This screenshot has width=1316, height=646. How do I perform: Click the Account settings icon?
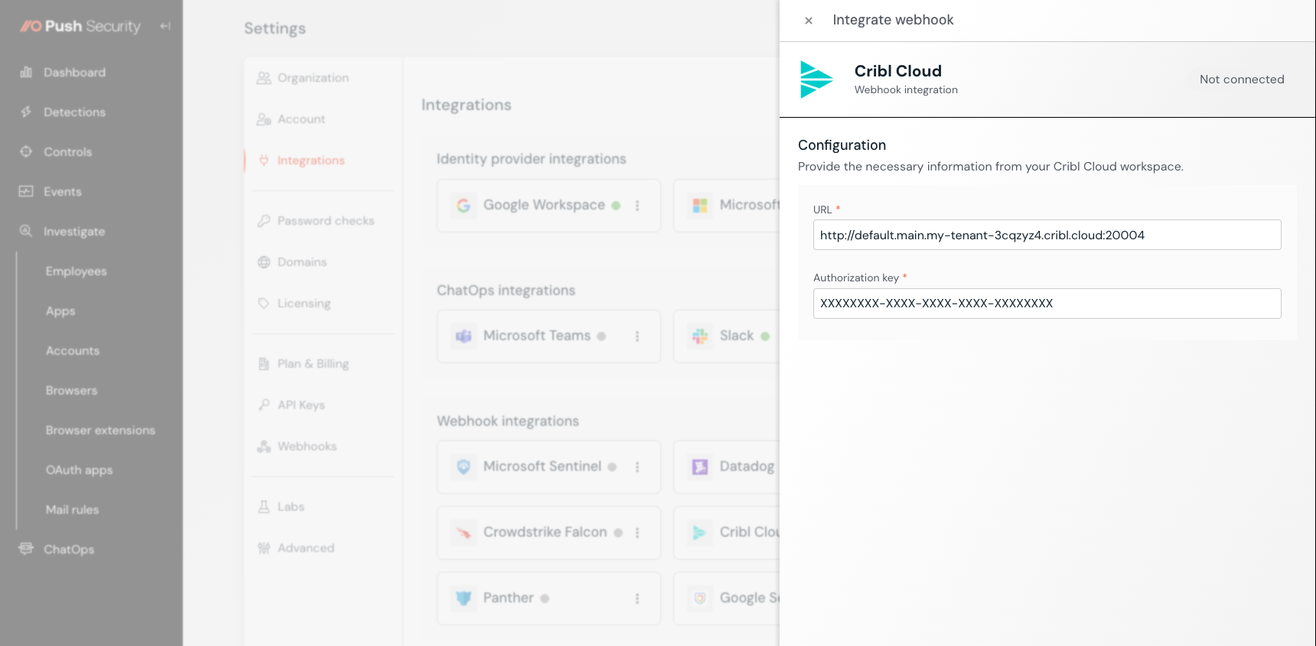click(x=264, y=119)
